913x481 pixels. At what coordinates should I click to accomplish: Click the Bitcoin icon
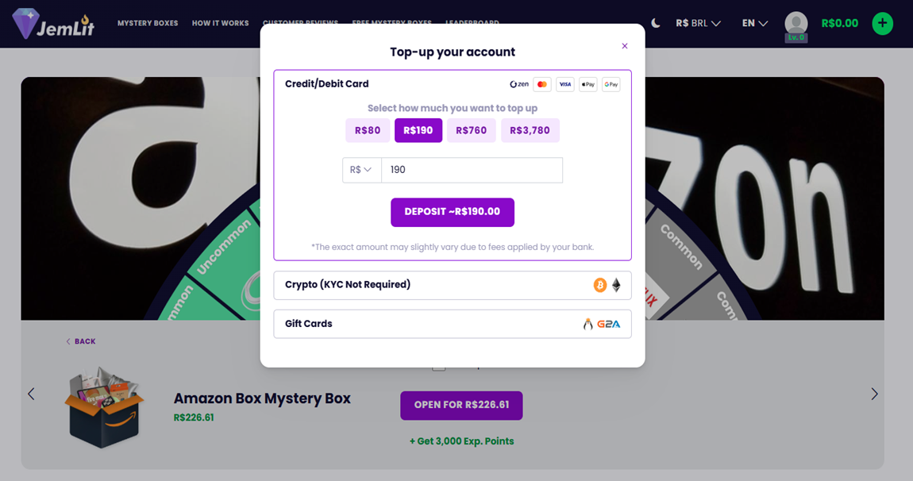600,285
